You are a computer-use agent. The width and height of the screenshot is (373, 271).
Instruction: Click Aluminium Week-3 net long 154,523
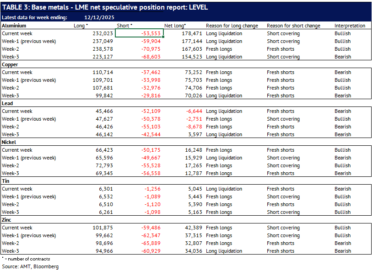tap(190, 57)
